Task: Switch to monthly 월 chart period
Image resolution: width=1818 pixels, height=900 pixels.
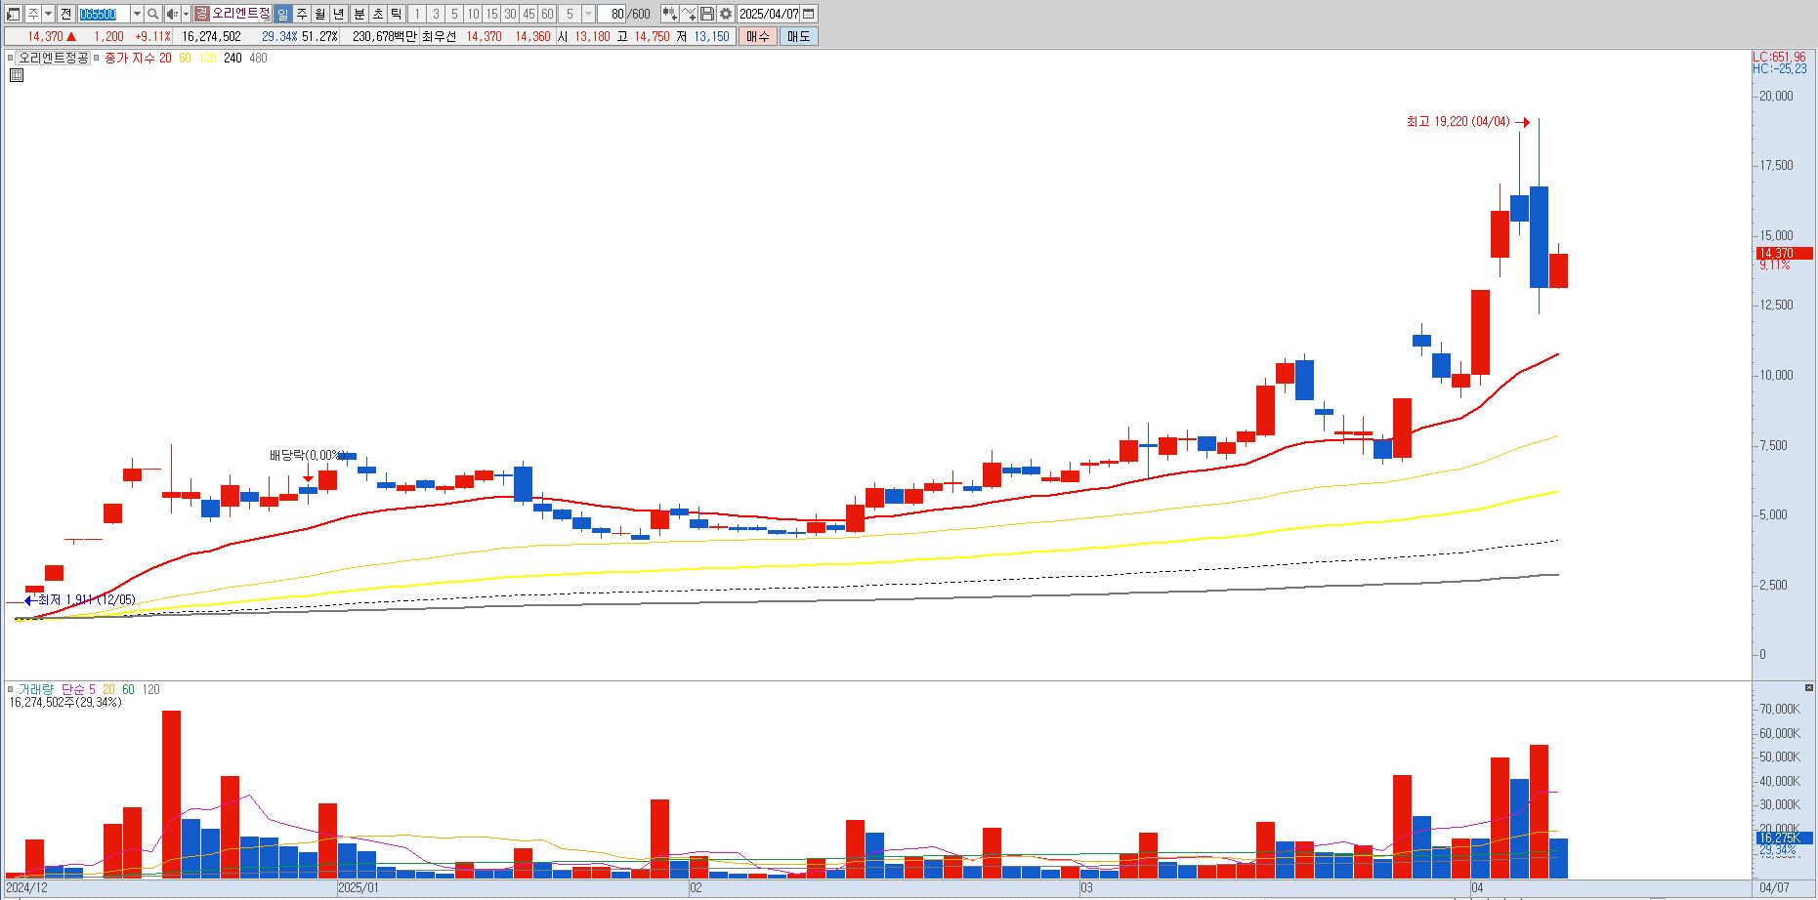Action: (x=319, y=14)
